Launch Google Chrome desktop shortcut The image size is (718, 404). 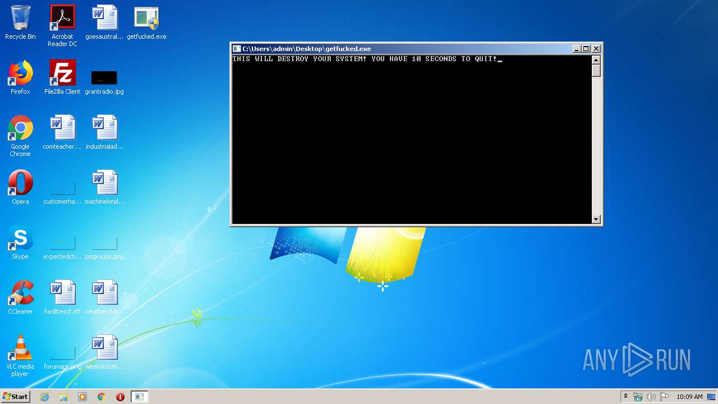[20, 136]
